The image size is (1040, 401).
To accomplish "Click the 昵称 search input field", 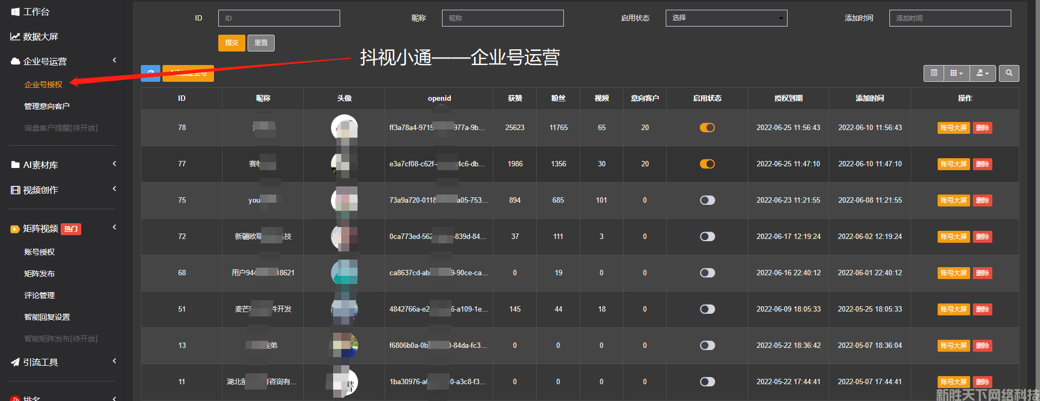I will click(502, 18).
